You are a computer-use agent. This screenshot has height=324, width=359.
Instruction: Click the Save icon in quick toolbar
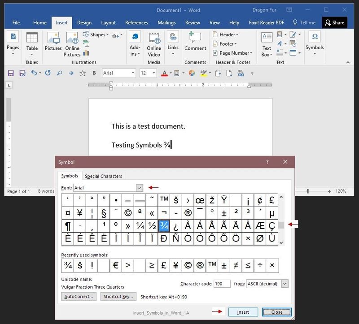coord(11,73)
